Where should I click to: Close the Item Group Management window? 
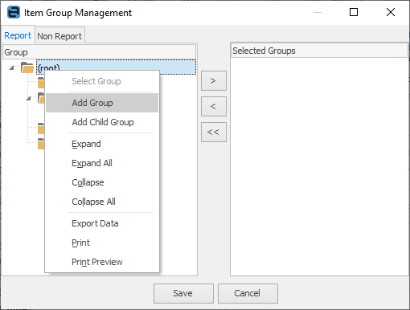[x=391, y=12]
